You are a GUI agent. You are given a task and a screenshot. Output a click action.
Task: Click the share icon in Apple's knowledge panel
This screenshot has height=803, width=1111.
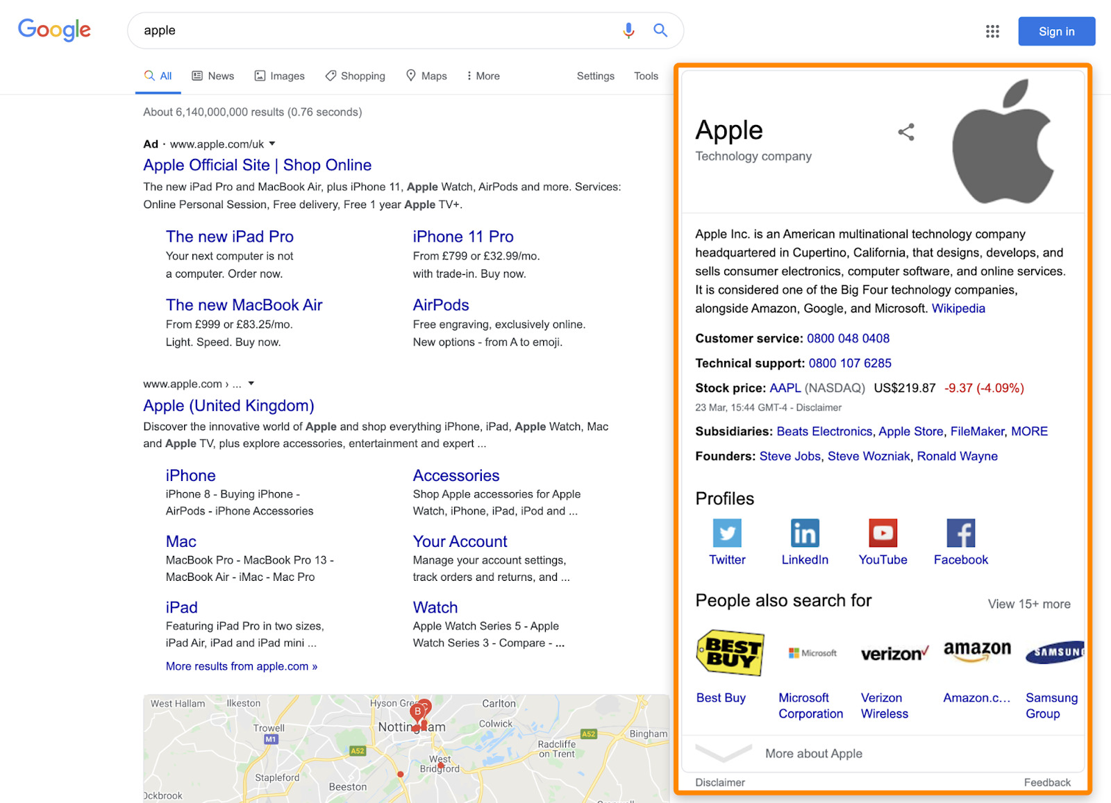(x=906, y=131)
